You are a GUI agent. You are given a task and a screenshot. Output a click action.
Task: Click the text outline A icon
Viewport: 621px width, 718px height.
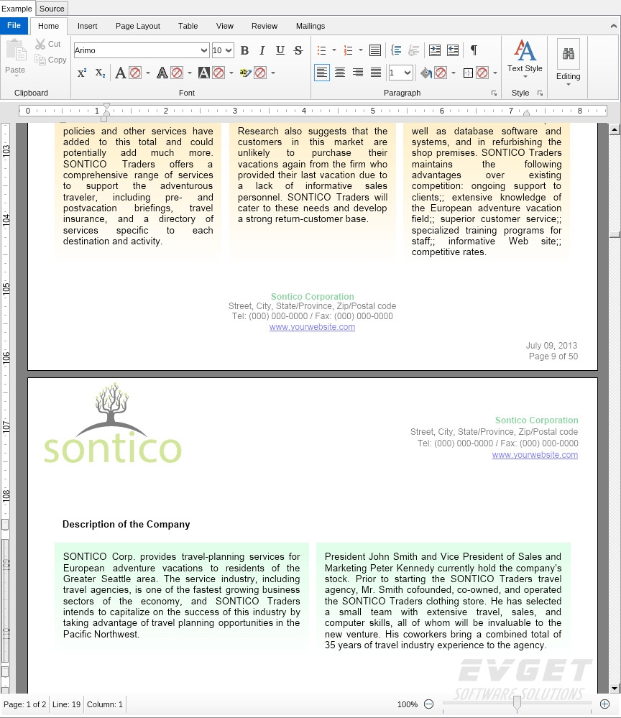click(162, 73)
